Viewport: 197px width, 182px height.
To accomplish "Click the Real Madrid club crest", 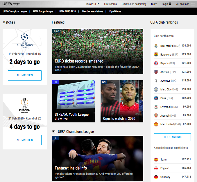I will [x=156, y=46].
